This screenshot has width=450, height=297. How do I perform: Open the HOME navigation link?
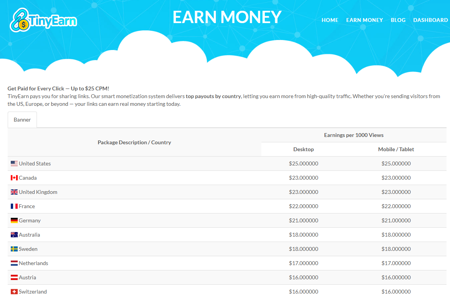[330, 20]
